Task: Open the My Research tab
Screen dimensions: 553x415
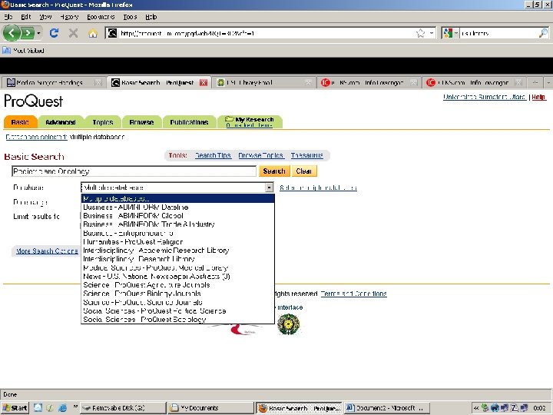Action: coord(250,121)
